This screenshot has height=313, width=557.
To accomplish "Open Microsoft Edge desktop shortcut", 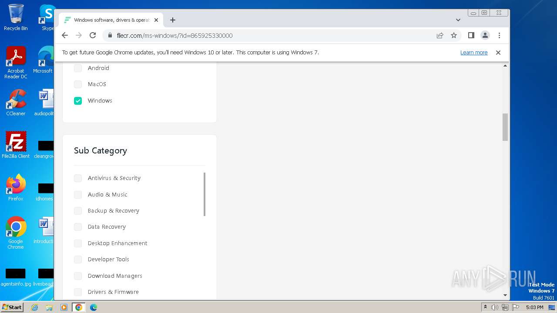I will pos(44,60).
